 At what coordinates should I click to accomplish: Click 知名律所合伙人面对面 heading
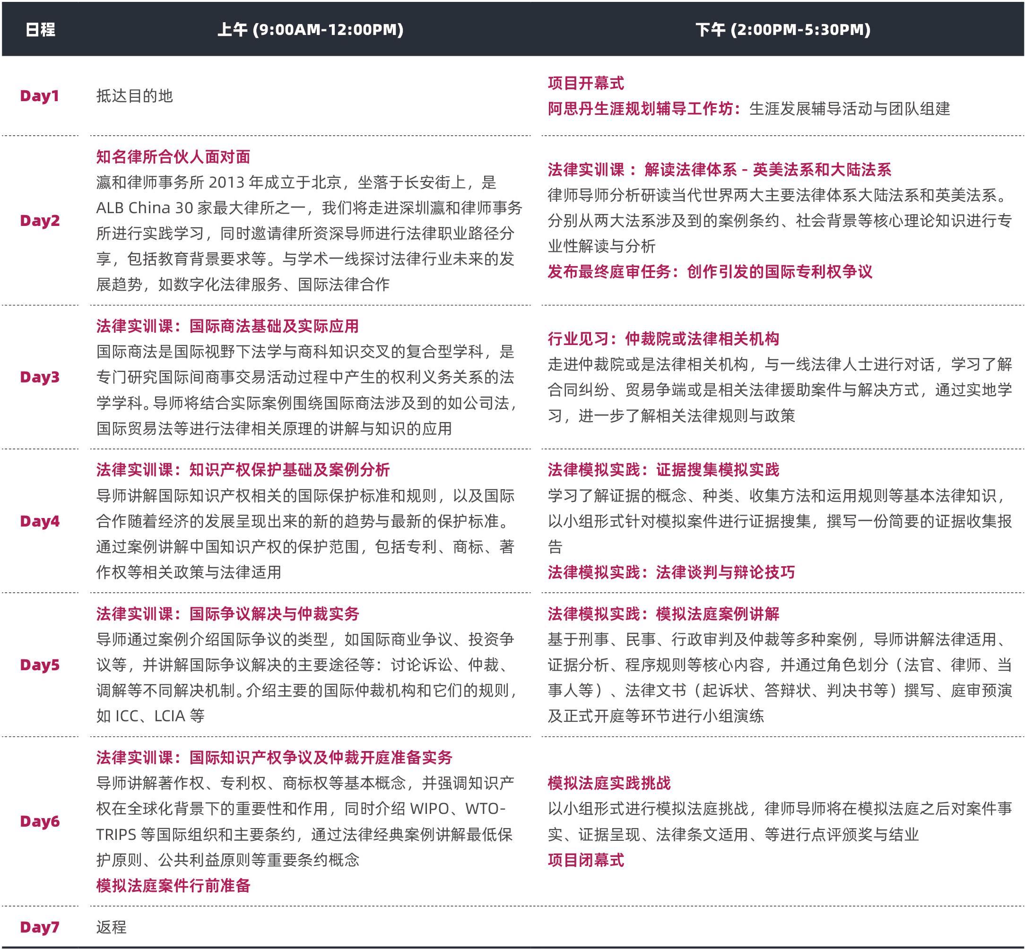point(174,157)
